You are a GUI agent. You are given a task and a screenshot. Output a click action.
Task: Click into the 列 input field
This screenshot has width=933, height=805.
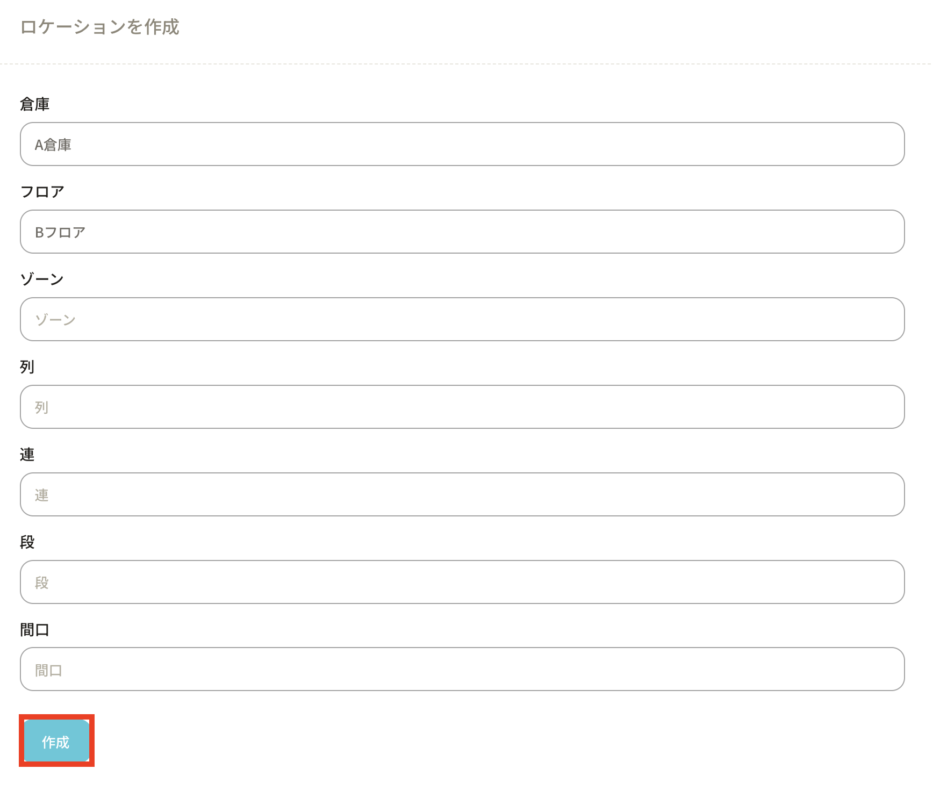click(x=462, y=407)
